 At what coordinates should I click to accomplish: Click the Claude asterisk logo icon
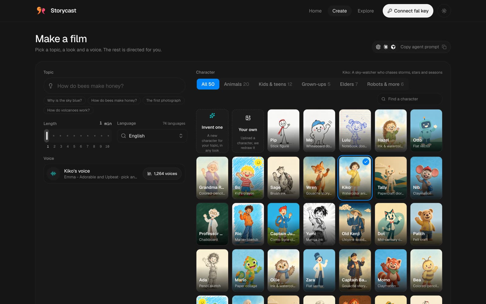point(386,47)
